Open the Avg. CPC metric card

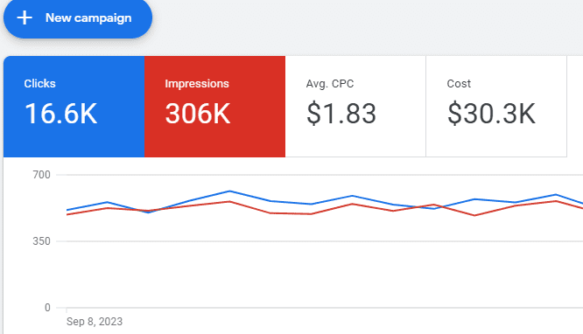355,107
